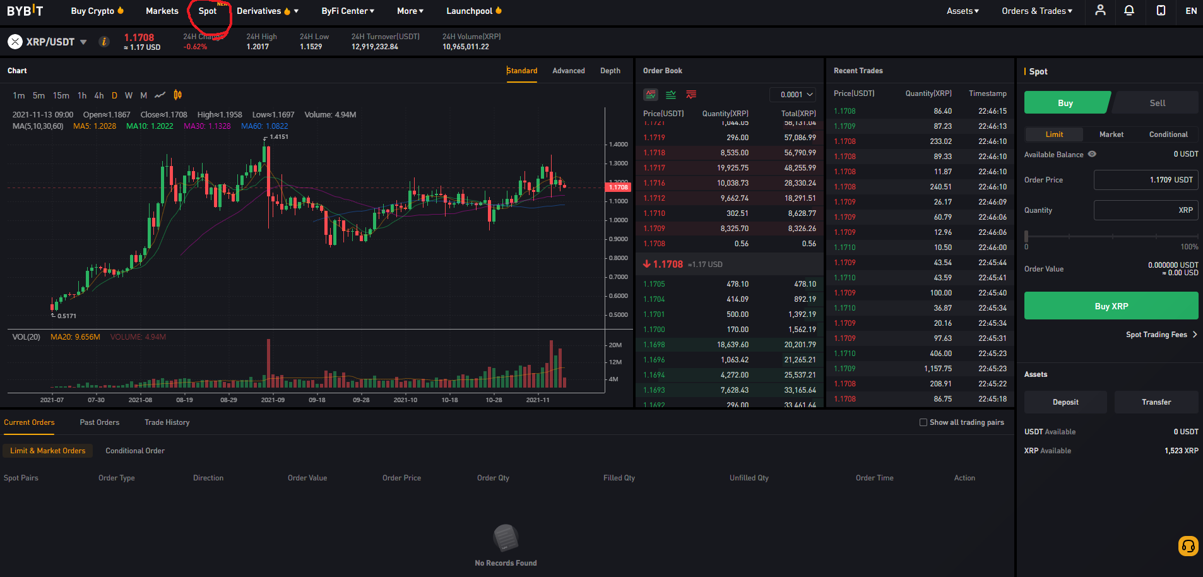Click flame icon next to Buy Crypto
The width and height of the screenshot is (1203, 577).
(121, 10)
